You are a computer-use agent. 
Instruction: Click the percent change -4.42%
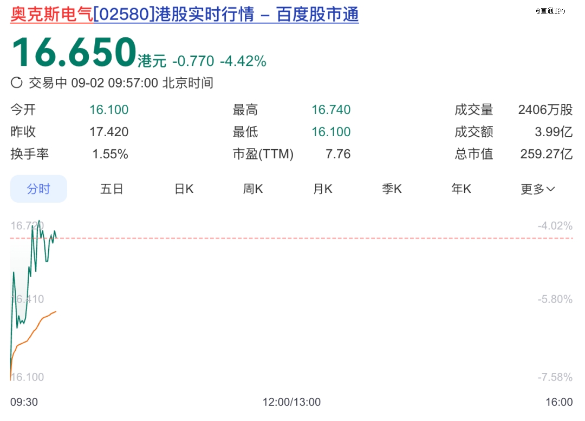pyautogui.click(x=243, y=61)
